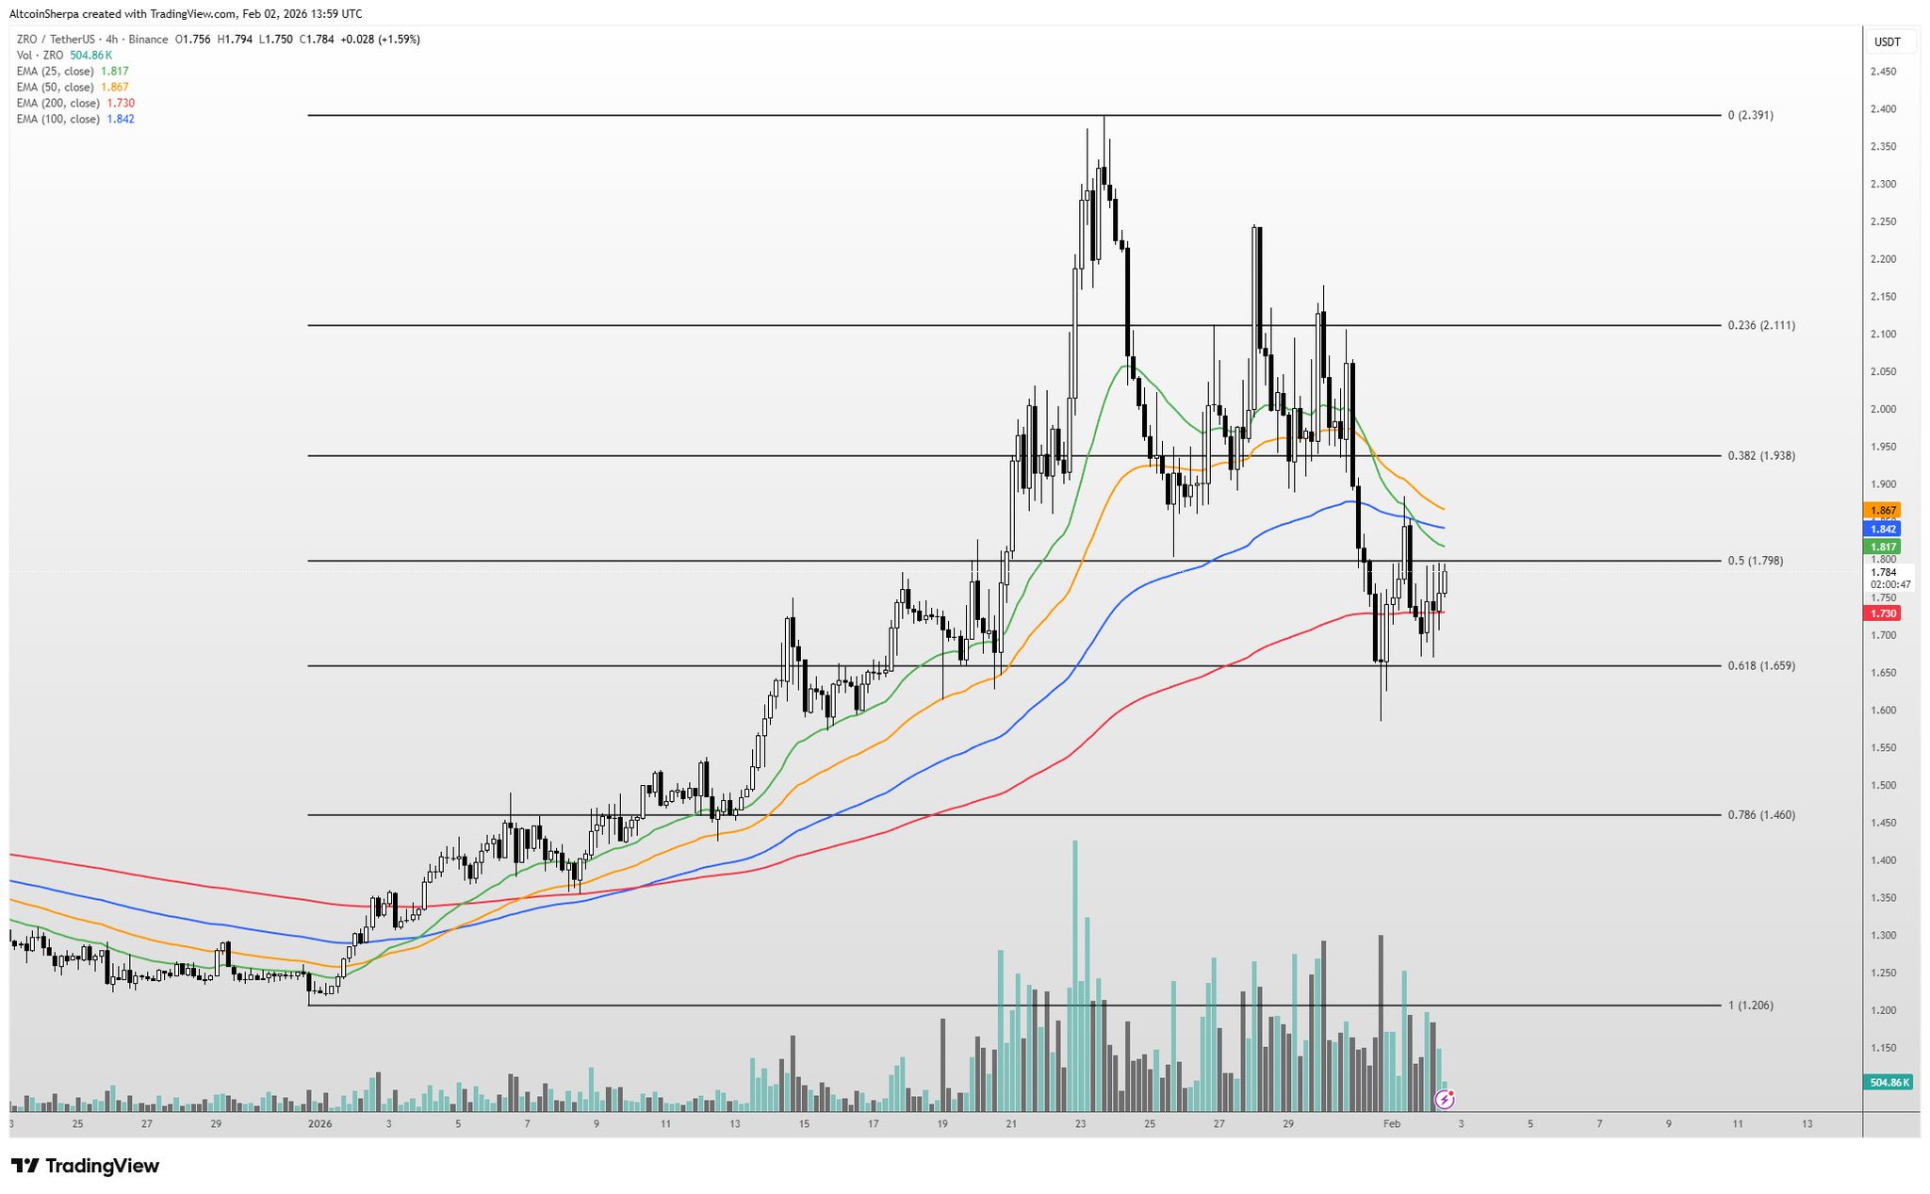Select the 0 (2.391) Fibonacci level label
Viewport: 1930px width, 1194px height.
(x=1750, y=116)
